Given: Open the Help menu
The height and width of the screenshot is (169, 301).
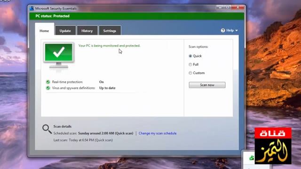Looking at the screenshot, I should point(230,30).
